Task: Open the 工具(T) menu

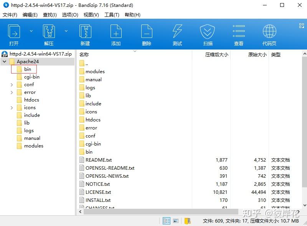Action: point(112,15)
